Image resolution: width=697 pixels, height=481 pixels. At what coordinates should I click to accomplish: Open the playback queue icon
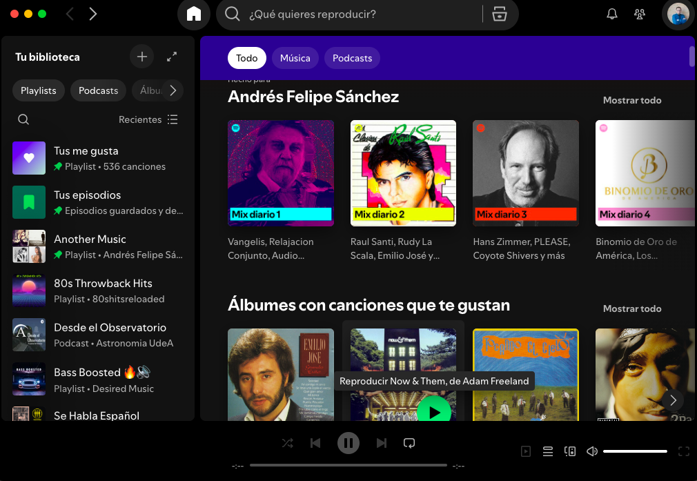click(548, 451)
